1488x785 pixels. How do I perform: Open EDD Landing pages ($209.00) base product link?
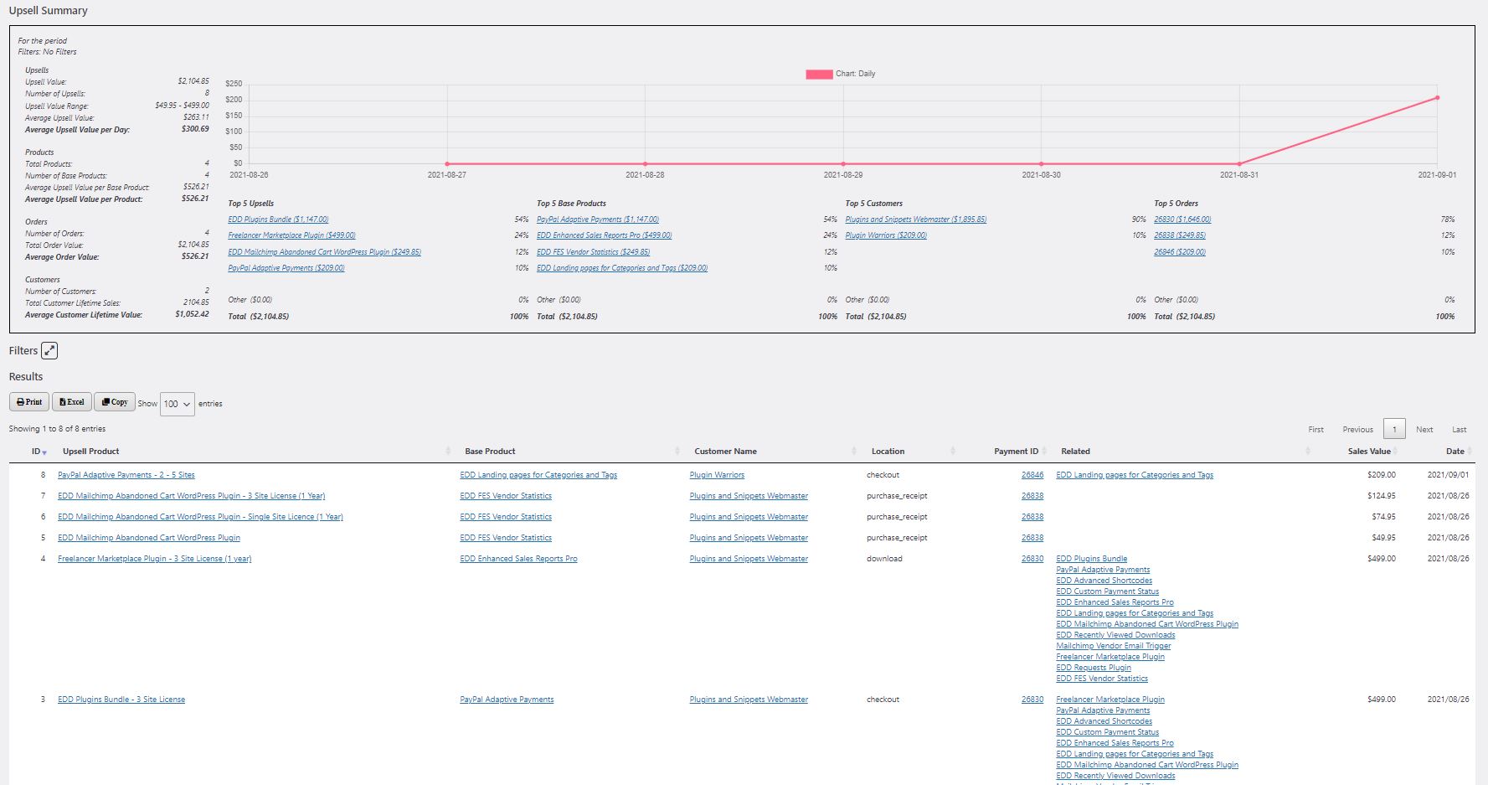[x=622, y=268]
